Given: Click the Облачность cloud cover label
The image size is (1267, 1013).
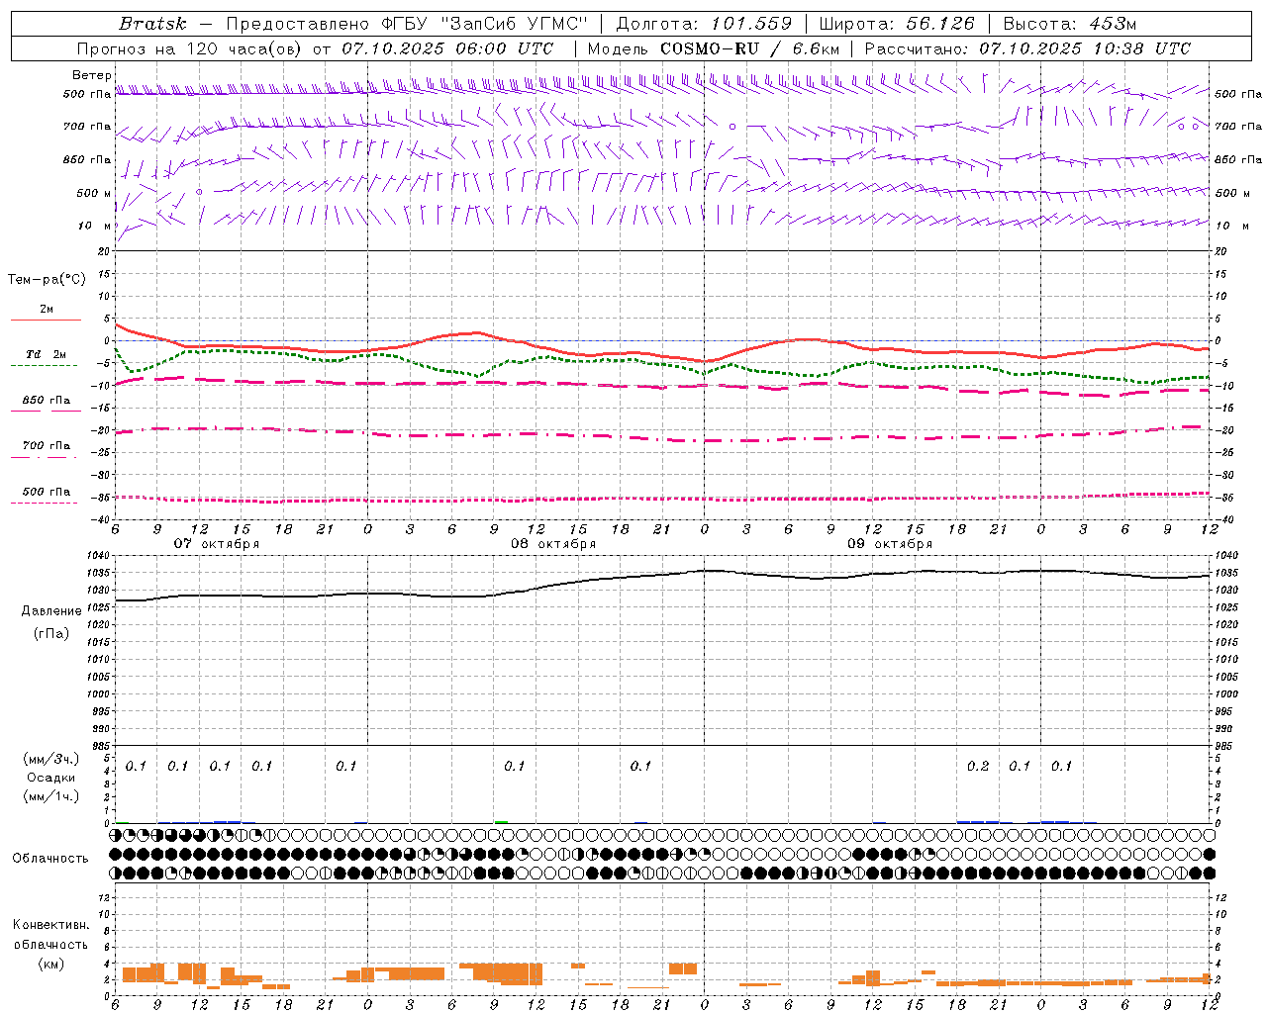Looking at the screenshot, I should [50, 859].
